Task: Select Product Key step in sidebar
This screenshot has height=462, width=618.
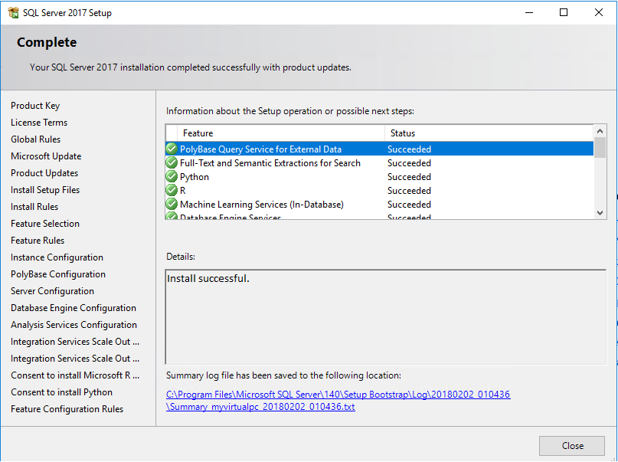Action: 35,106
